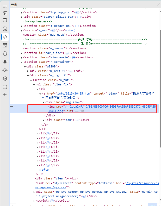This screenshot has height=206, width=161.
Task: Open the Welcome home tool
Action: 5,28
